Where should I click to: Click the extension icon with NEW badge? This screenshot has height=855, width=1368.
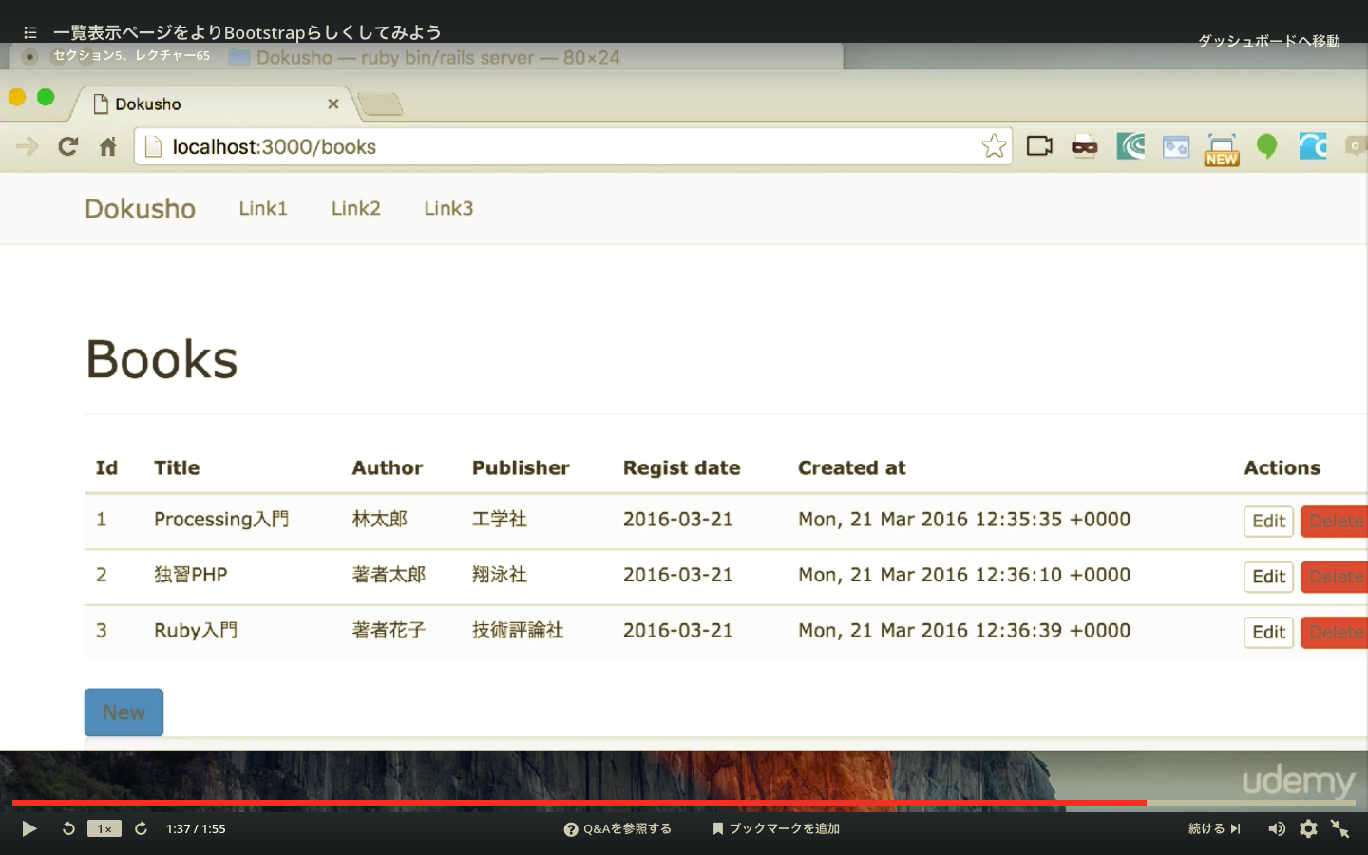click(x=1222, y=146)
